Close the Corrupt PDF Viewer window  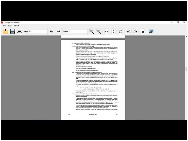tap(184, 22)
